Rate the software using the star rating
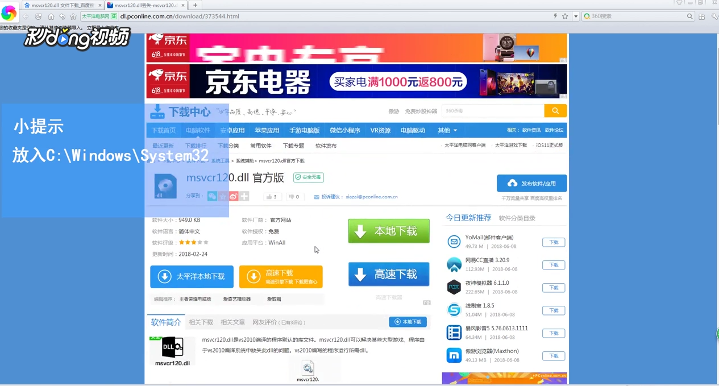The width and height of the screenshot is (719, 386). (192, 242)
